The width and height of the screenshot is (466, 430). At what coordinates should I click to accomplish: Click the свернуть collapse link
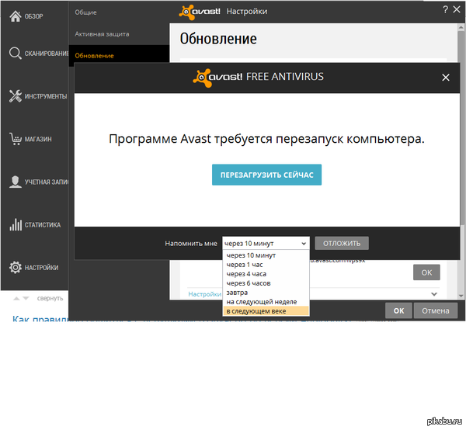[x=50, y=298]
